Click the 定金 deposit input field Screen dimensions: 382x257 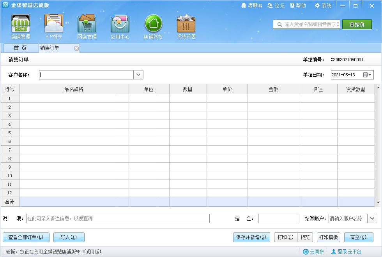(279, 218)
